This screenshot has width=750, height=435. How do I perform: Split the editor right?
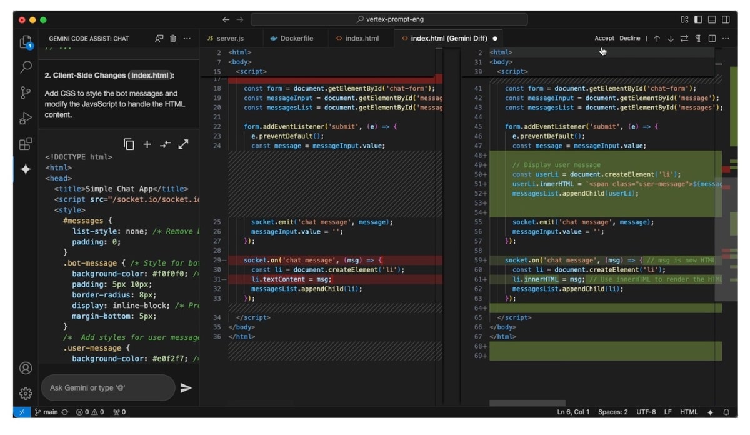tap(712, 38)
